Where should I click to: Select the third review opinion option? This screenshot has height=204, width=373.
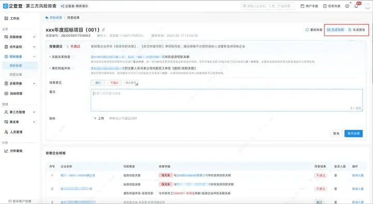(x=131, y=83)
